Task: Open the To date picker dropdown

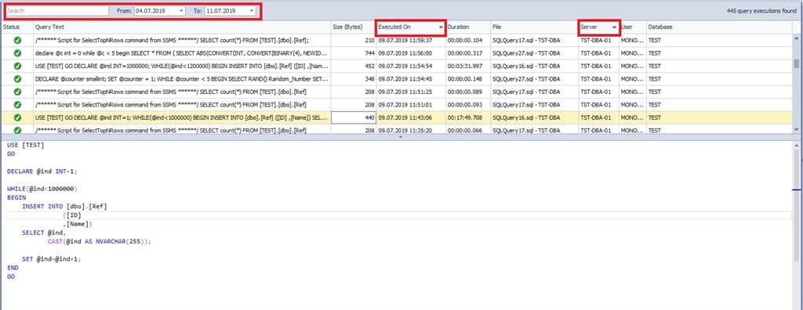Action: (x=252, y=11)
